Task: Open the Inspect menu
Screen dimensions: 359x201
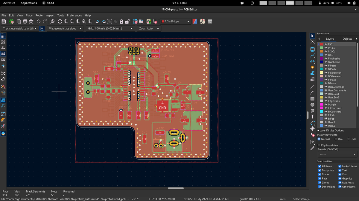Action: 50,15
